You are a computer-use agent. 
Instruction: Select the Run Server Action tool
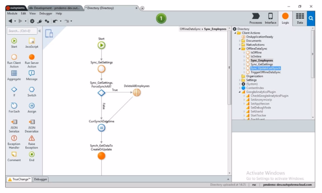coord(32,61)
